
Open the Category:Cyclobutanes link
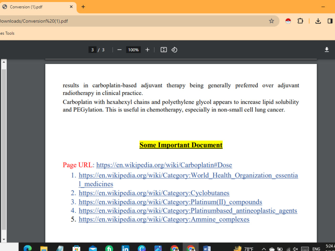(x=154, y=193)
